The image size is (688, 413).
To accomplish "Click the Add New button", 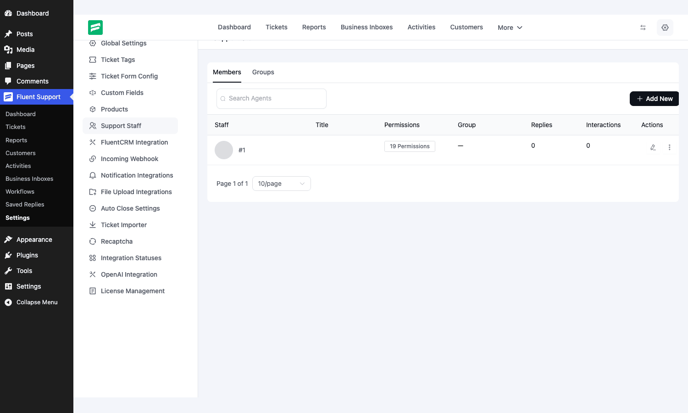I will point(654,99).
